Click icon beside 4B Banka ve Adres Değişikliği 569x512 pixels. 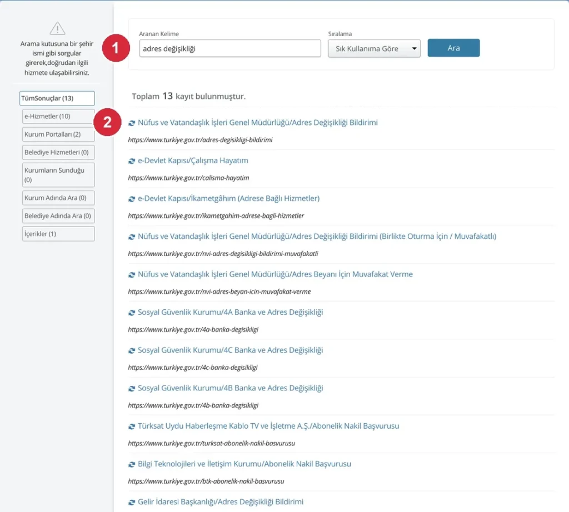click(132, 389)
